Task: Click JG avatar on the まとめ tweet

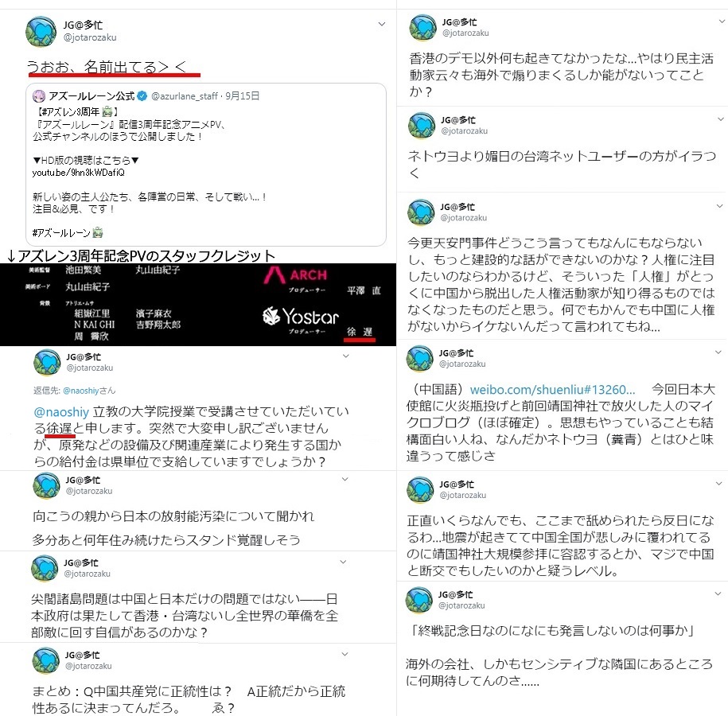Action: point(45,660)
